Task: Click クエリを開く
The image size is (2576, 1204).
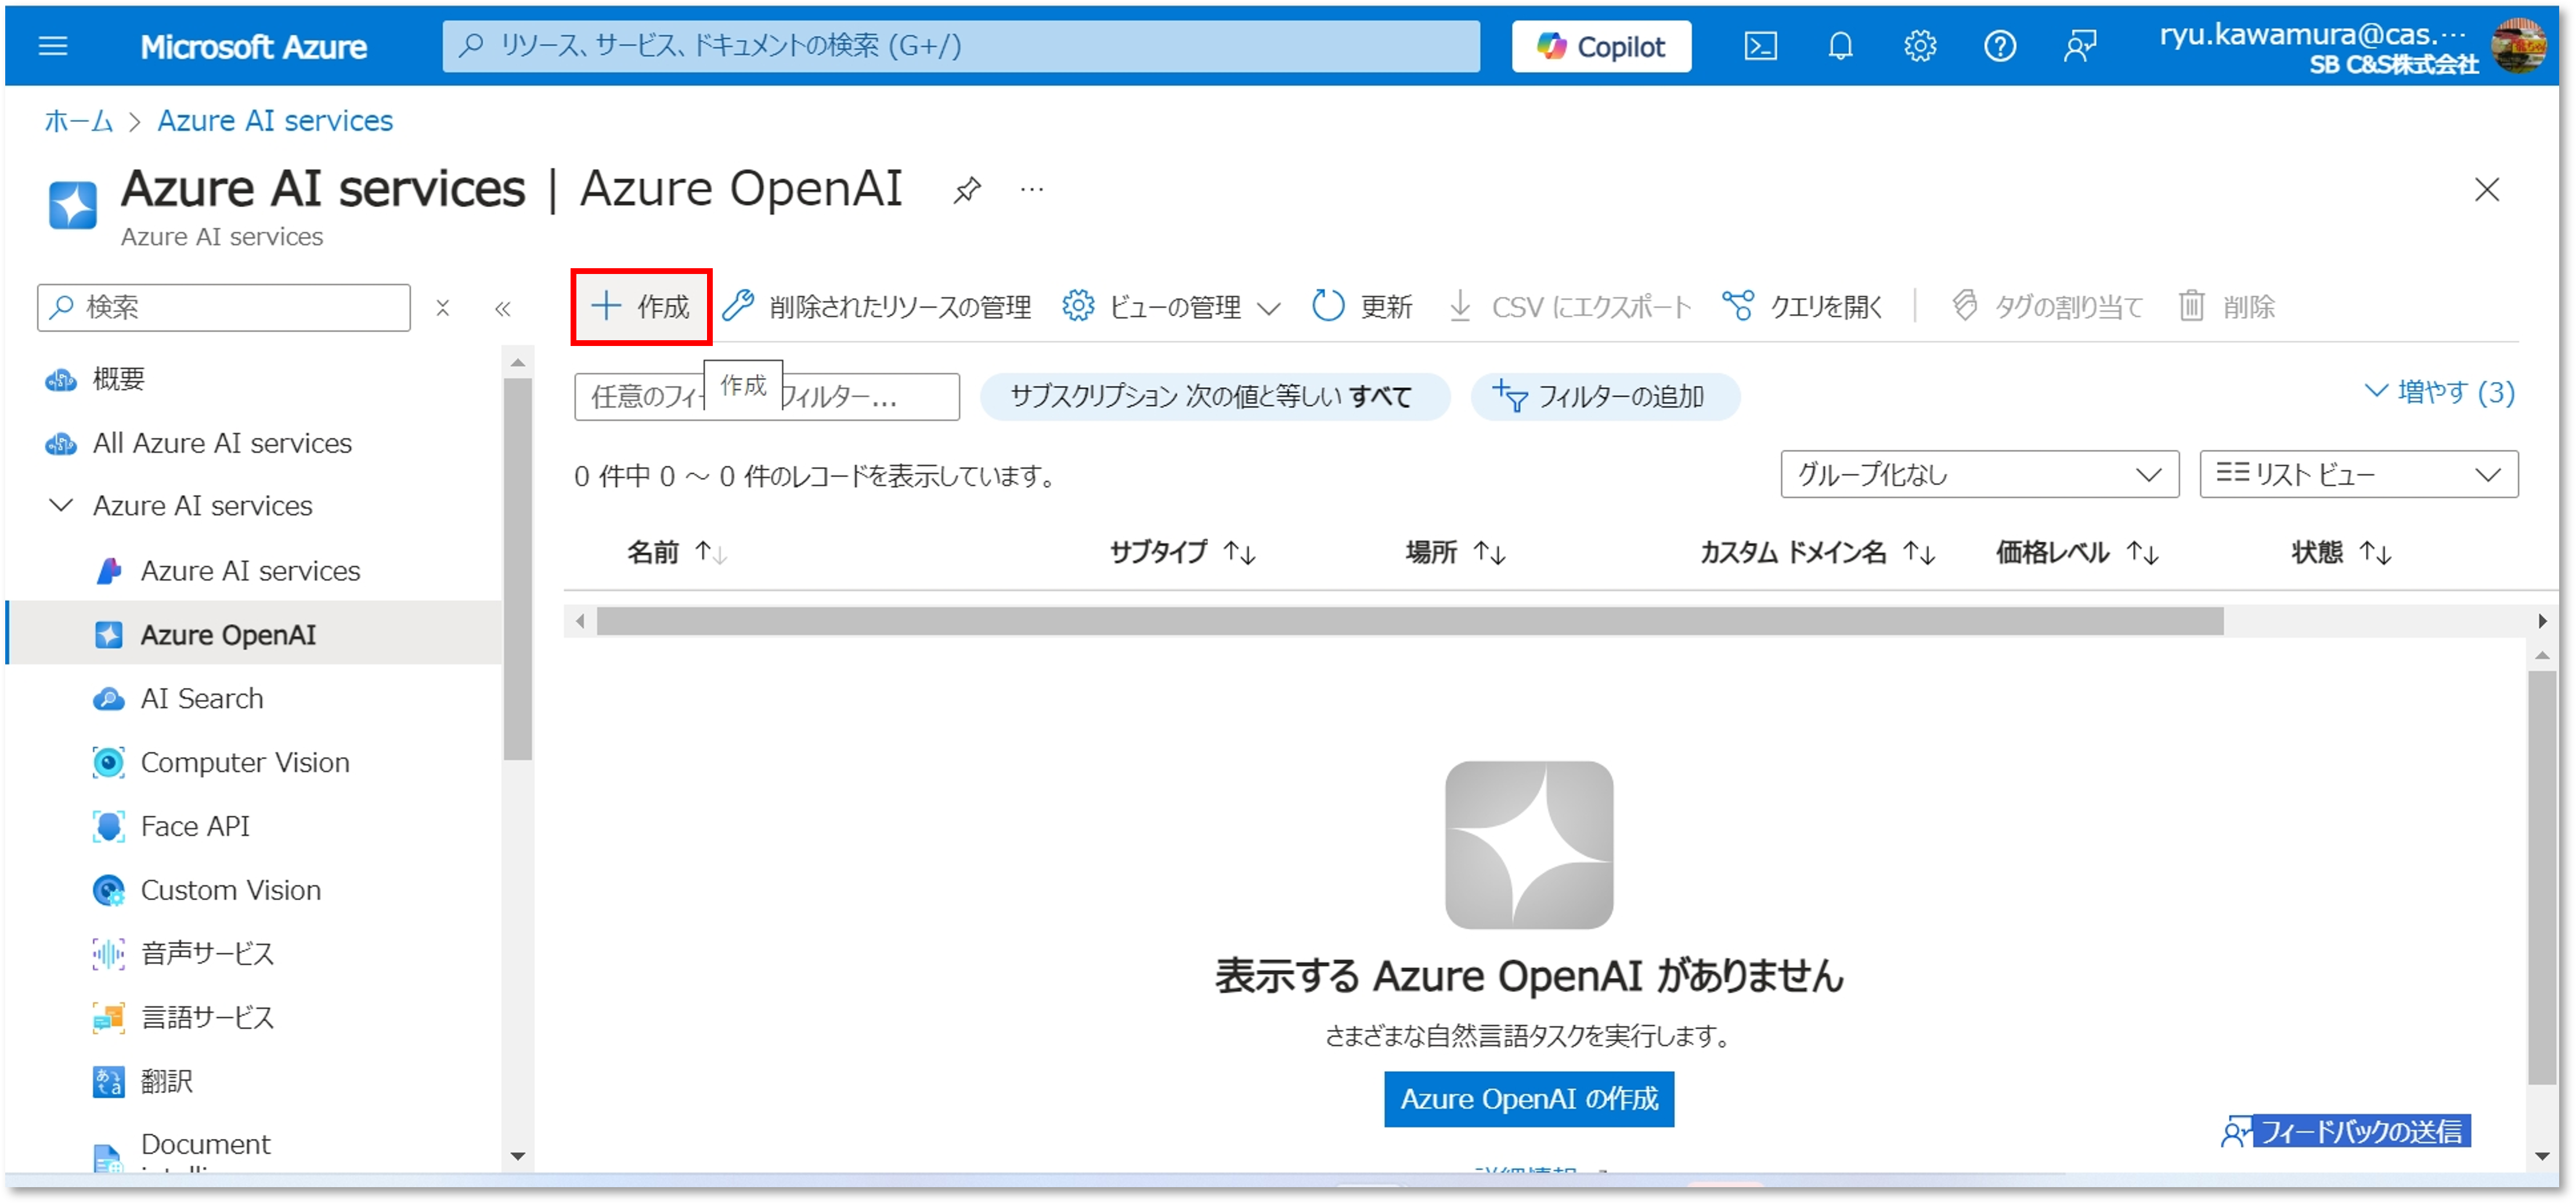Action: 1802,307
